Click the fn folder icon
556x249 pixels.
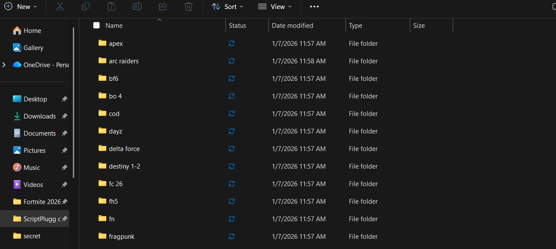[x=102, y=218]
